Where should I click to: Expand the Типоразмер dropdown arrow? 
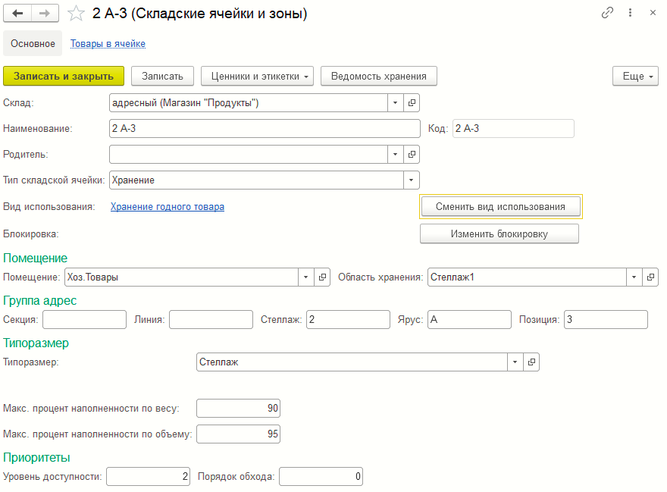515,362
